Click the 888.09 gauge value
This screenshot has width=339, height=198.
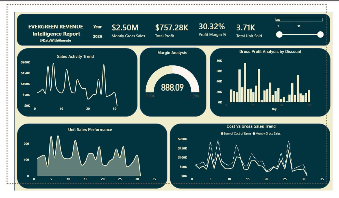172,87
